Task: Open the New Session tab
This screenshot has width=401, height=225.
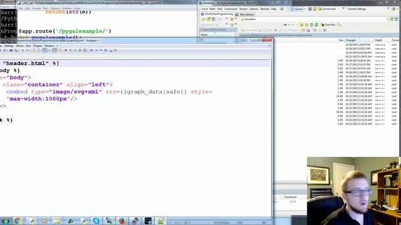Action: click(245, 14)
